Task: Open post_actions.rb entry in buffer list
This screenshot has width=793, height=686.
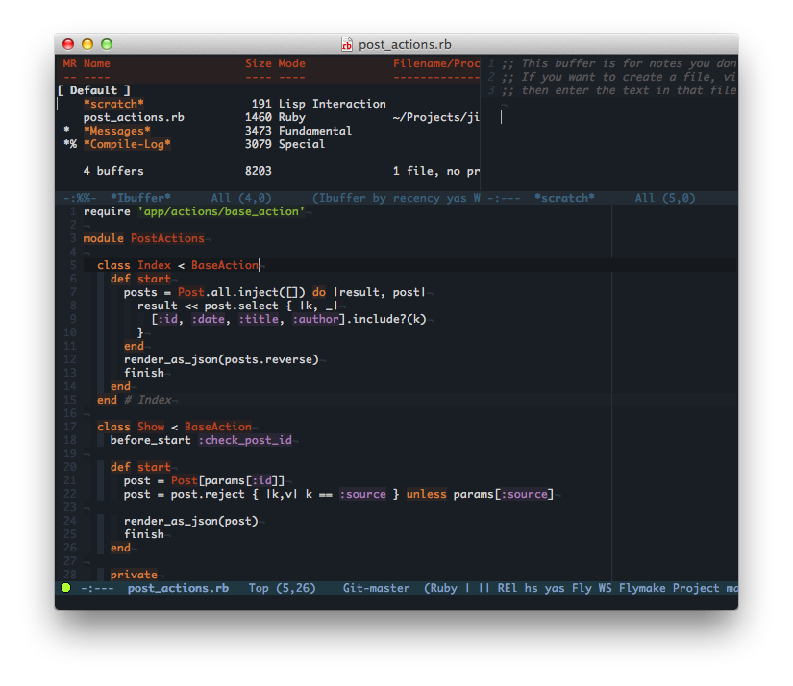Action: pyautogui.click(x=134, y=117)
